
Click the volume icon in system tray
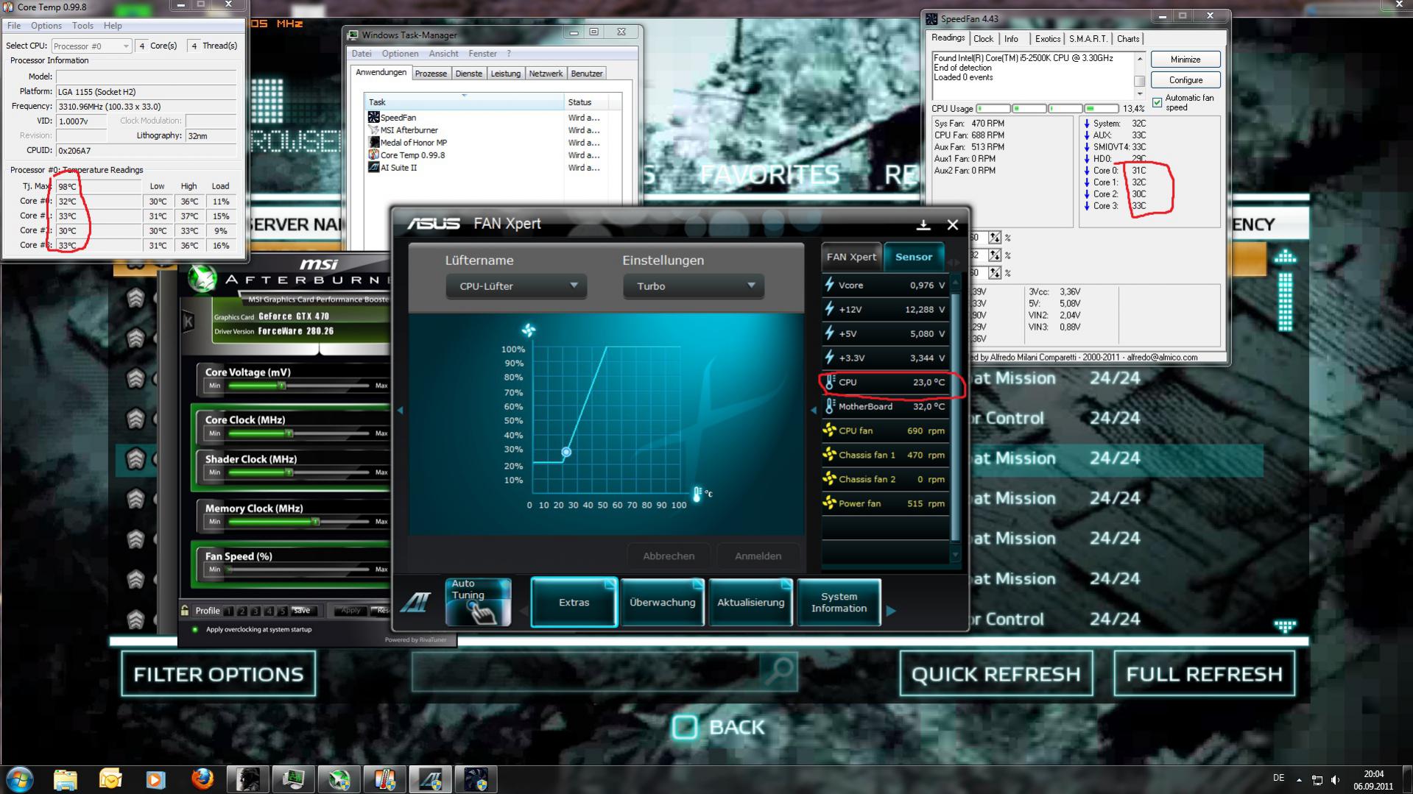coord(1336,779)
